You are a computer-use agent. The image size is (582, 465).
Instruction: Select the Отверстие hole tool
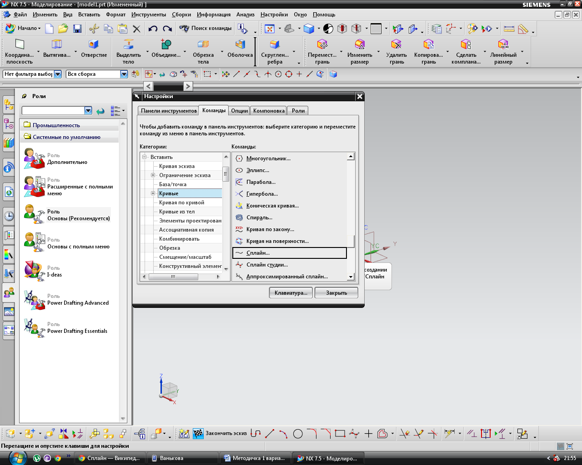tap(94, 48)
